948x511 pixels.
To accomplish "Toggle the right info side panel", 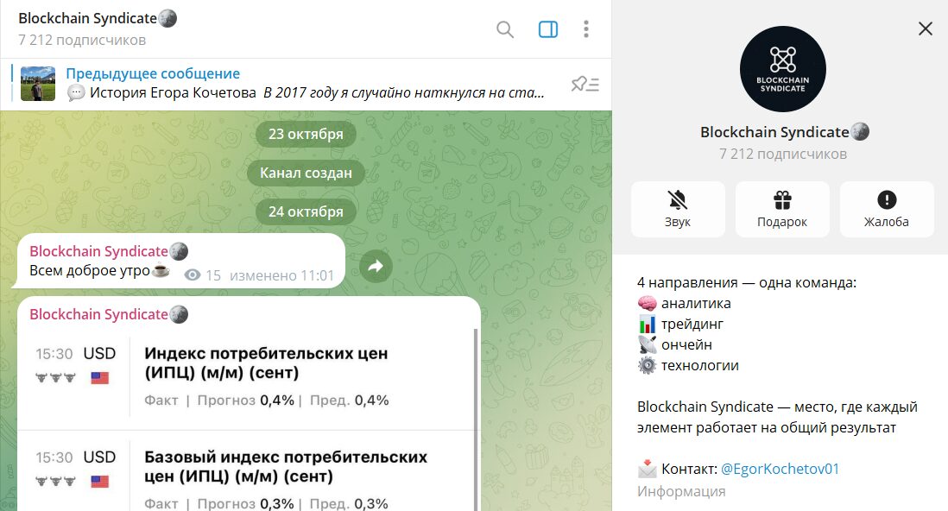I will 548,29.
